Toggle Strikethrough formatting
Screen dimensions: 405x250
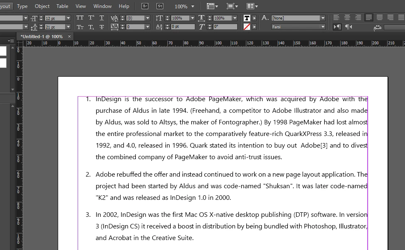pyautogui.click(x=102, y=27)
